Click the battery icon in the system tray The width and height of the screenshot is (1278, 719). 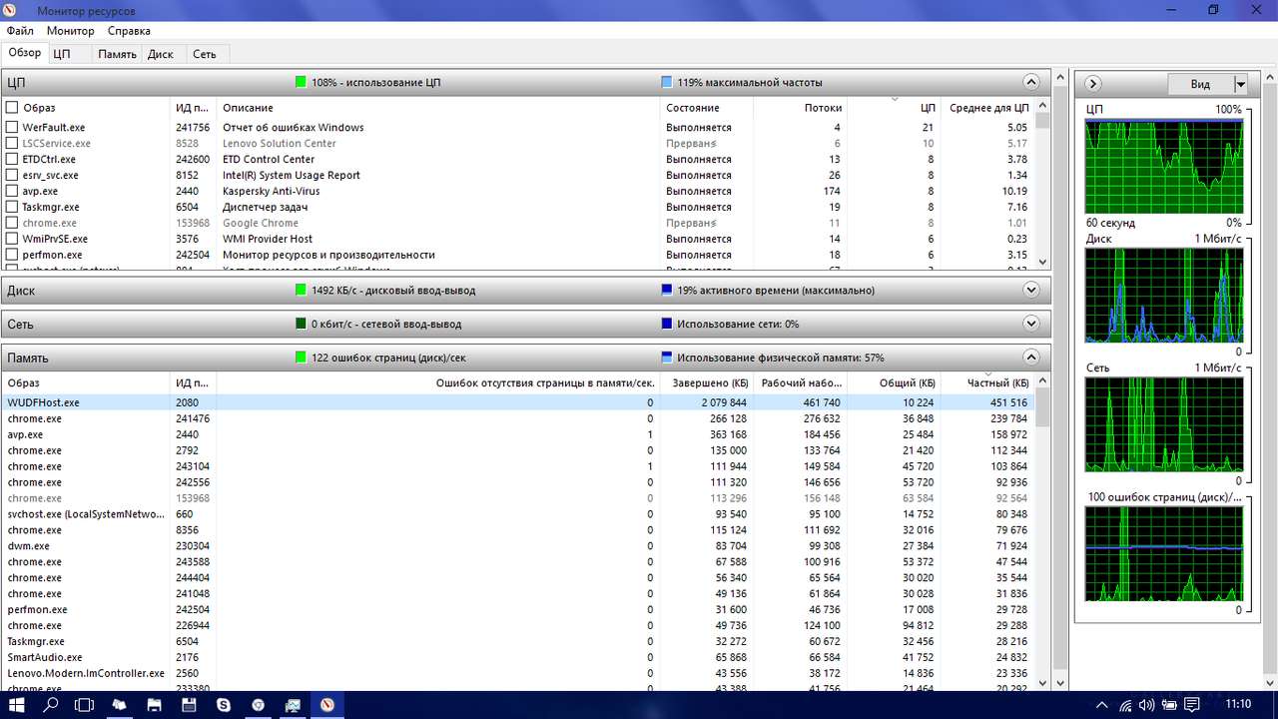1168,705
